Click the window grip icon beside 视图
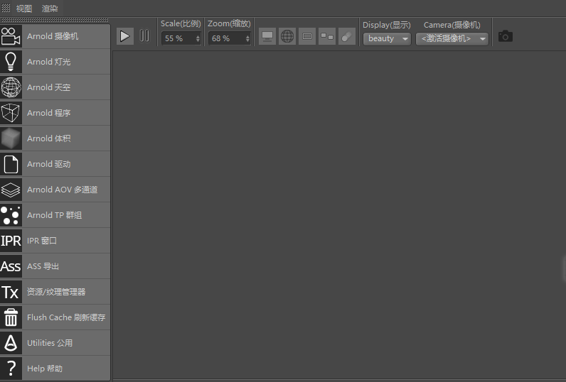Viewport: 566px width, 382px height. click(6, 8)
